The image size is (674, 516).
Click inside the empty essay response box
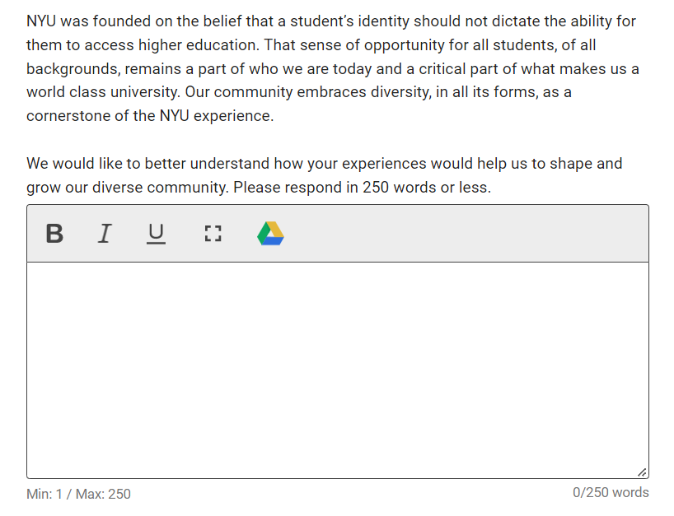[338, 370]
